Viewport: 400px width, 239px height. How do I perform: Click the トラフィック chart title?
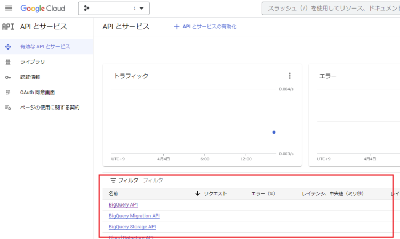(x=131, y=76)
